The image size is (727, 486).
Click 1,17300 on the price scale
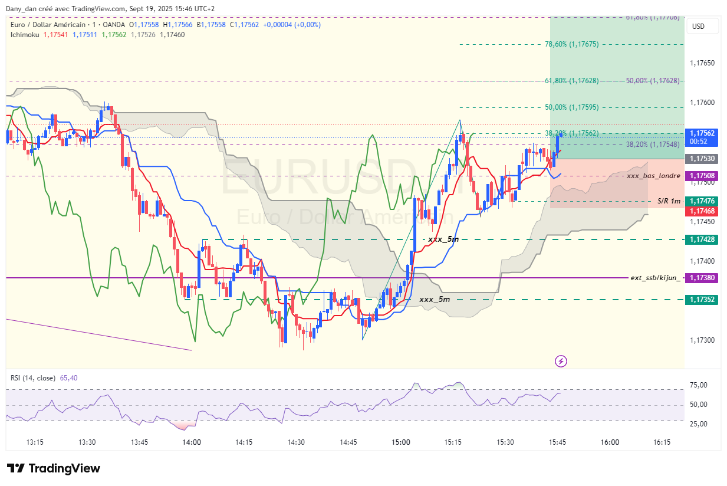click(702, 340)
